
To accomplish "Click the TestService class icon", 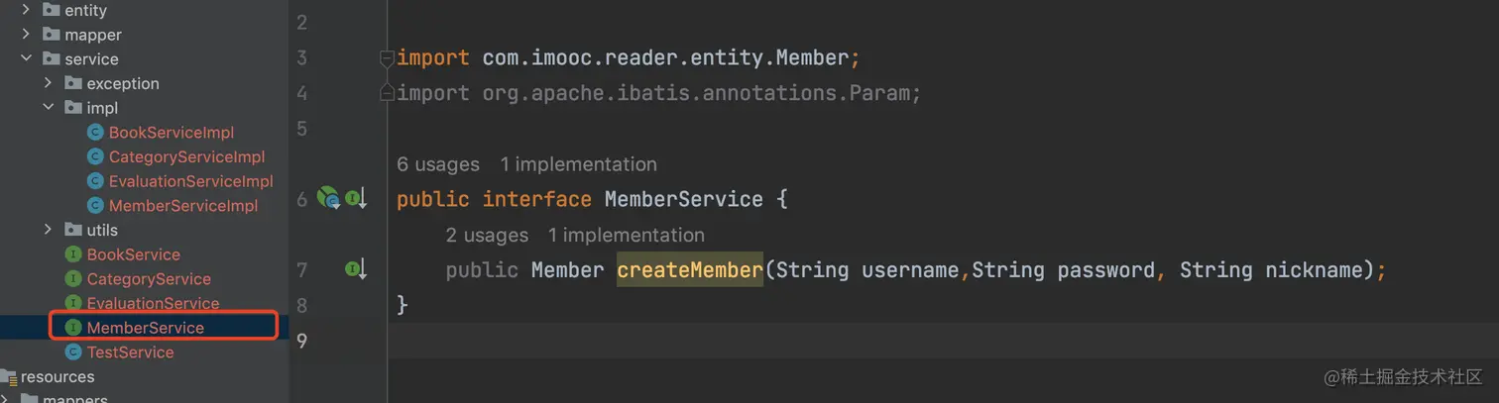I will point(72,352).
